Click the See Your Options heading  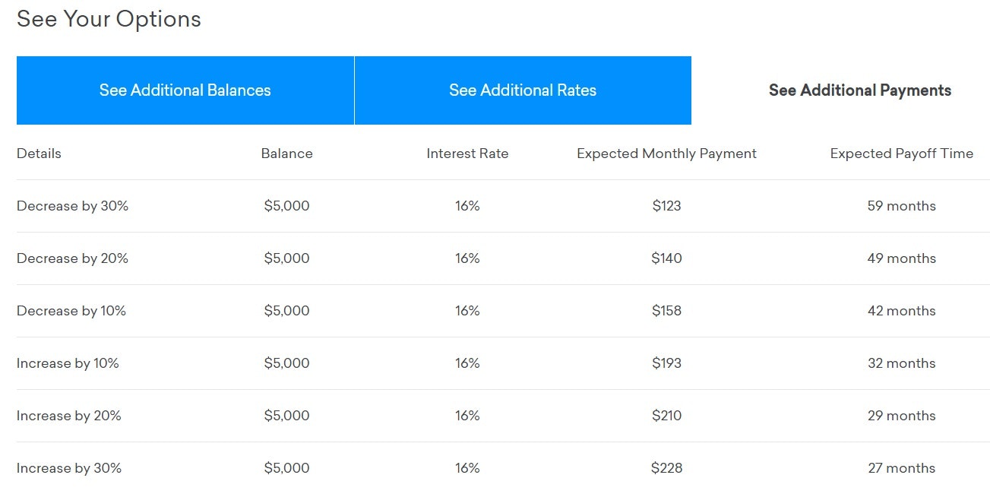pyautogui.click(x=109, y=19)
